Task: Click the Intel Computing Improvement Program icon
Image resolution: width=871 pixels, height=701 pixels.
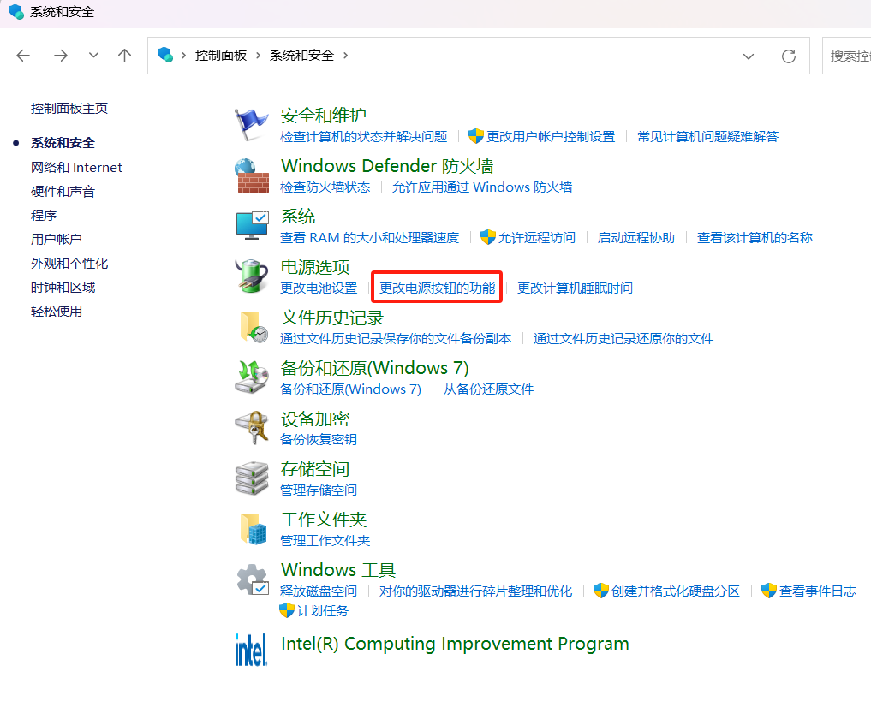Action: tap(251, 649)
